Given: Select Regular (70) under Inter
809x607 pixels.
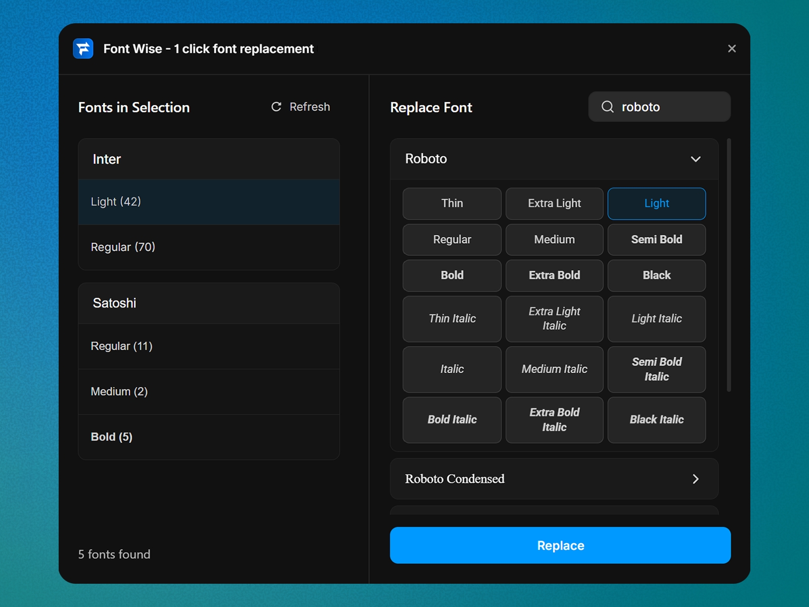Looking at the screenshot, I should point(209,247).
